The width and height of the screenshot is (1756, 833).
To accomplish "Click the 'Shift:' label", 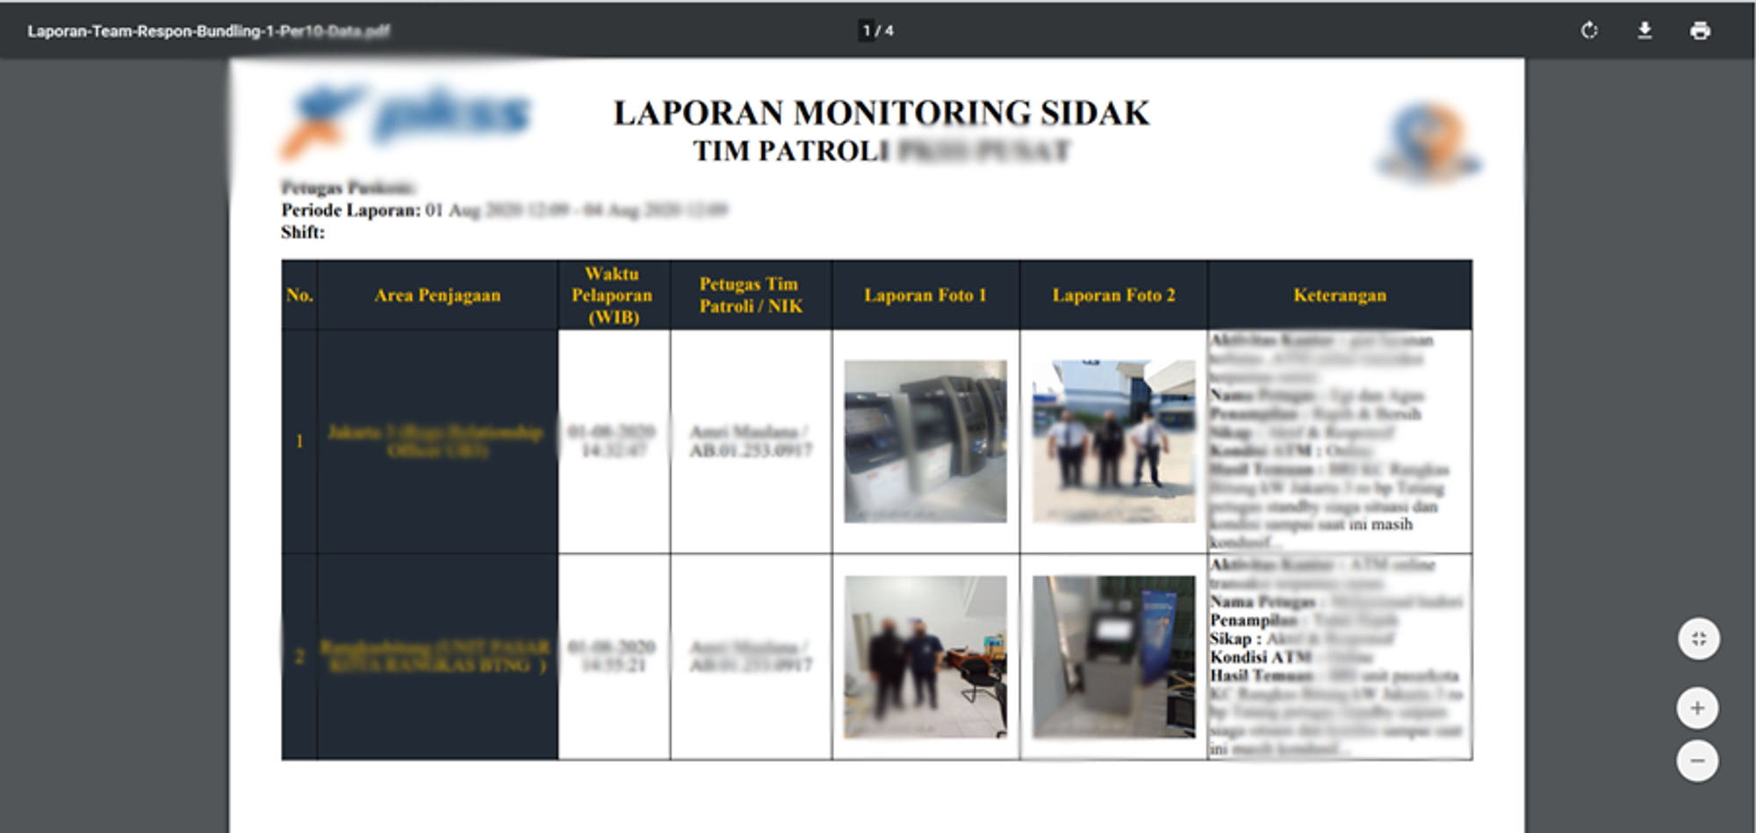I will (x=303, y=233).
